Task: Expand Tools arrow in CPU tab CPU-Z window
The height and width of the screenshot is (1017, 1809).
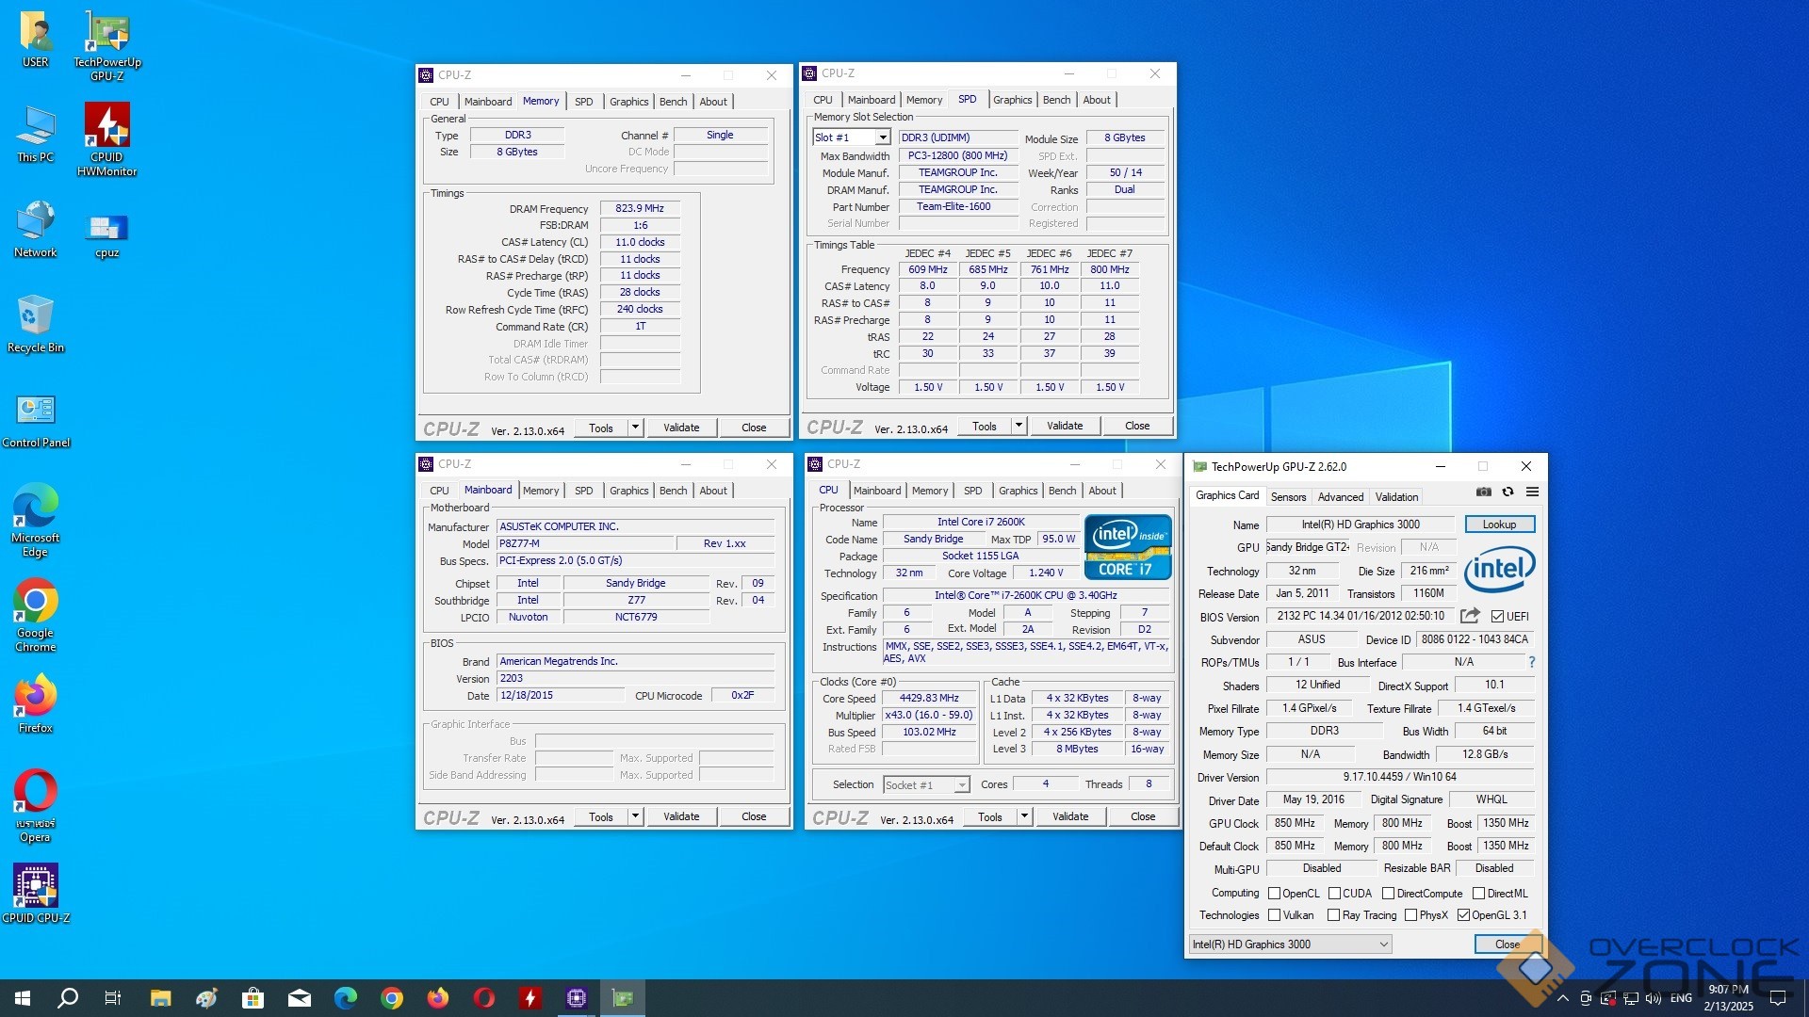Action: tap(1024, 816)
